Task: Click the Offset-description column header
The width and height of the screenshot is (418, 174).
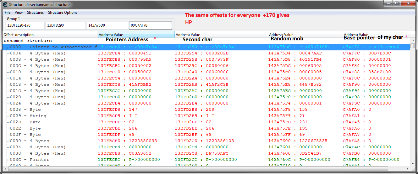Action: point(50,35)
